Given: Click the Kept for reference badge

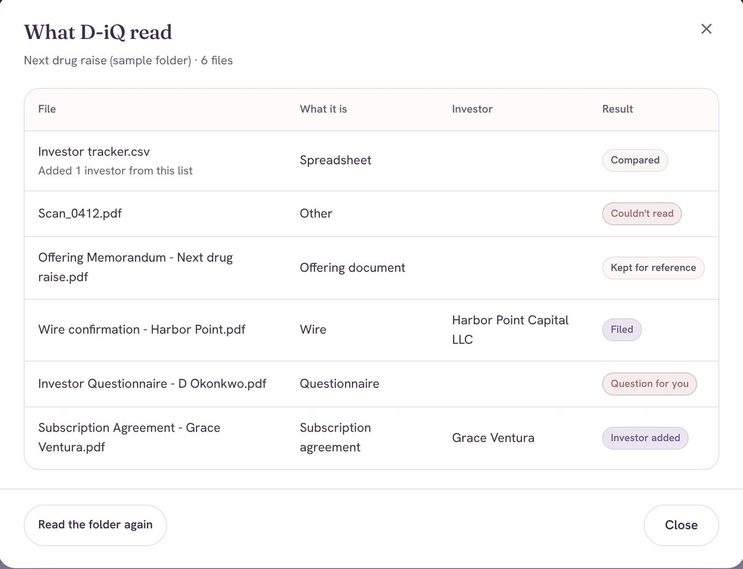Looking at the screenshot, I should click(x=653, y=268).
